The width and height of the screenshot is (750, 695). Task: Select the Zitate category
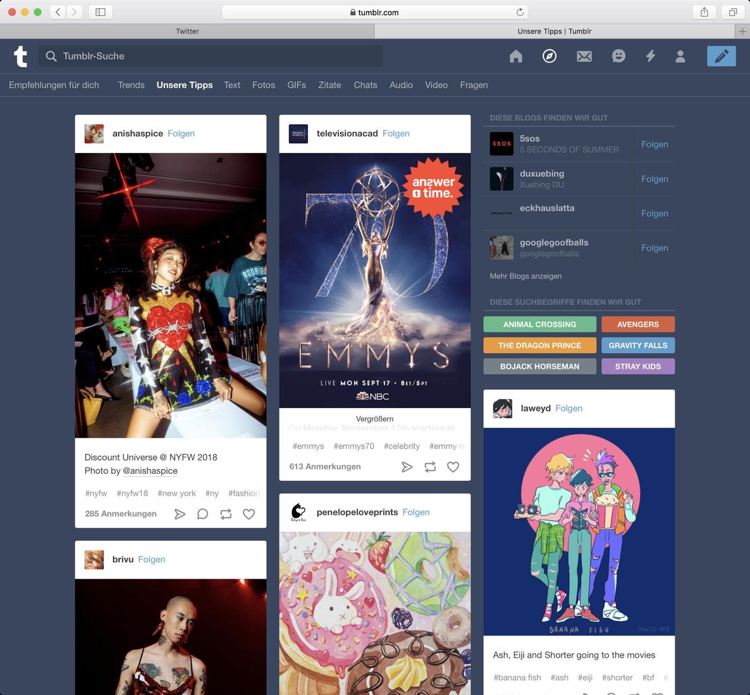click(x=329, y=85)
